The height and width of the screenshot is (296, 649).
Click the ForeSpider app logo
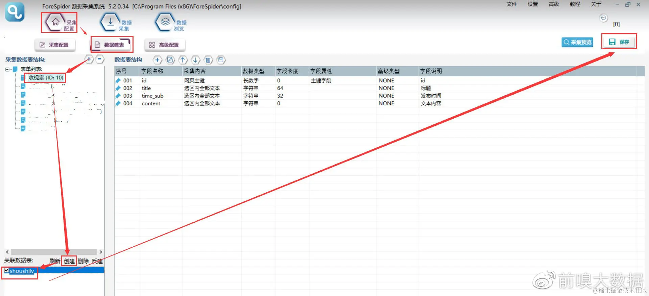click(x=15, y=12)
